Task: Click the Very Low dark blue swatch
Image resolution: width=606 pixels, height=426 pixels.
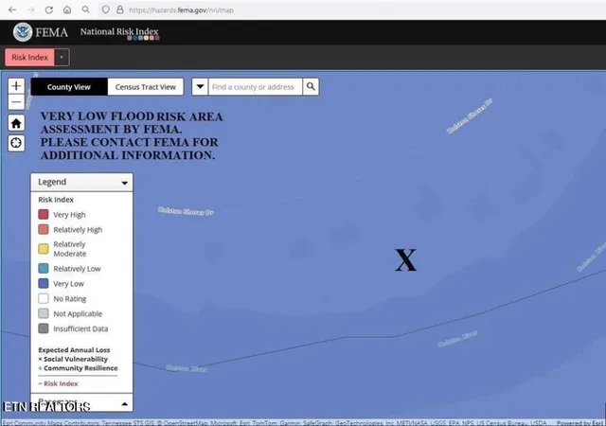Action: tap(44, 283)
